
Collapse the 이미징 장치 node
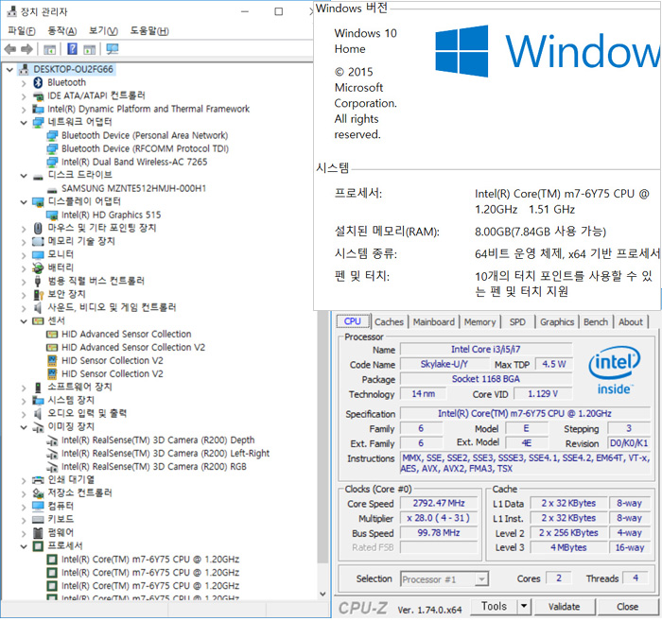point(24,427)
